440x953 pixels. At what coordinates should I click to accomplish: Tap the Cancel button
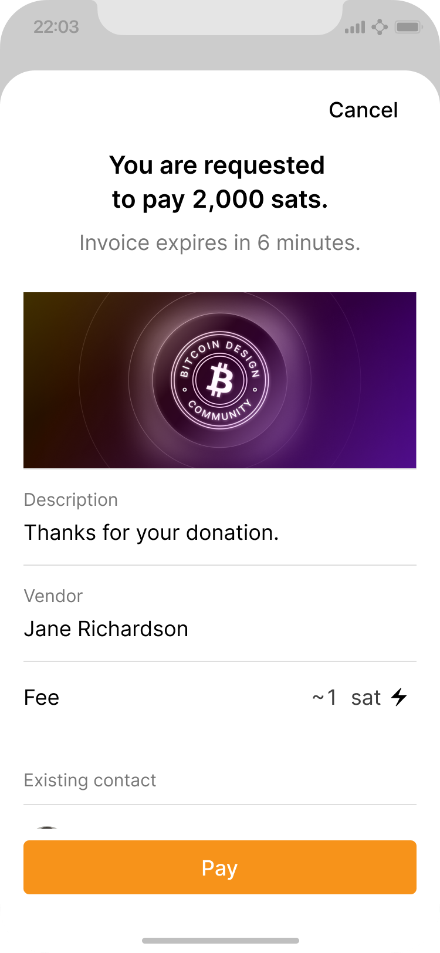coord(363,110)
